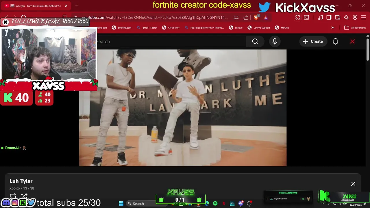370x208 pixels.
Task: Open the Booking.com bookmark
Action: point(121,28)
